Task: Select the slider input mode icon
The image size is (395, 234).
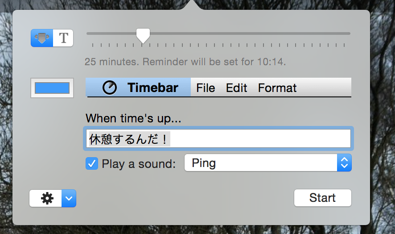Action: (41, 38)
